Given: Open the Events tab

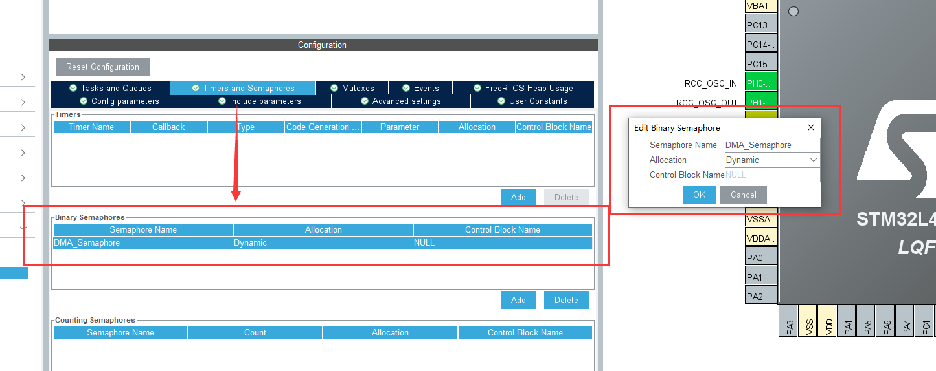Looking at the screenshot, I should coord(420,88).
